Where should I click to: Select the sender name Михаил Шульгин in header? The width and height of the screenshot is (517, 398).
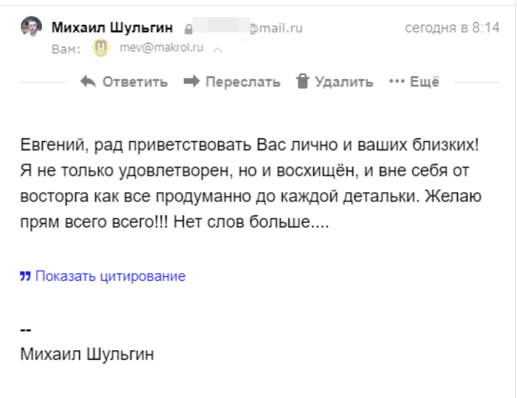click(x=112, y=28)
